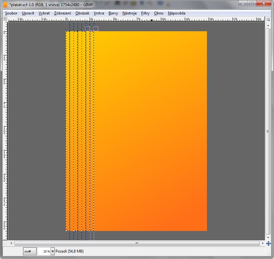Click the horizontal scrollbar right arrow
Screen dimensions: 274x259
point(263,243)
